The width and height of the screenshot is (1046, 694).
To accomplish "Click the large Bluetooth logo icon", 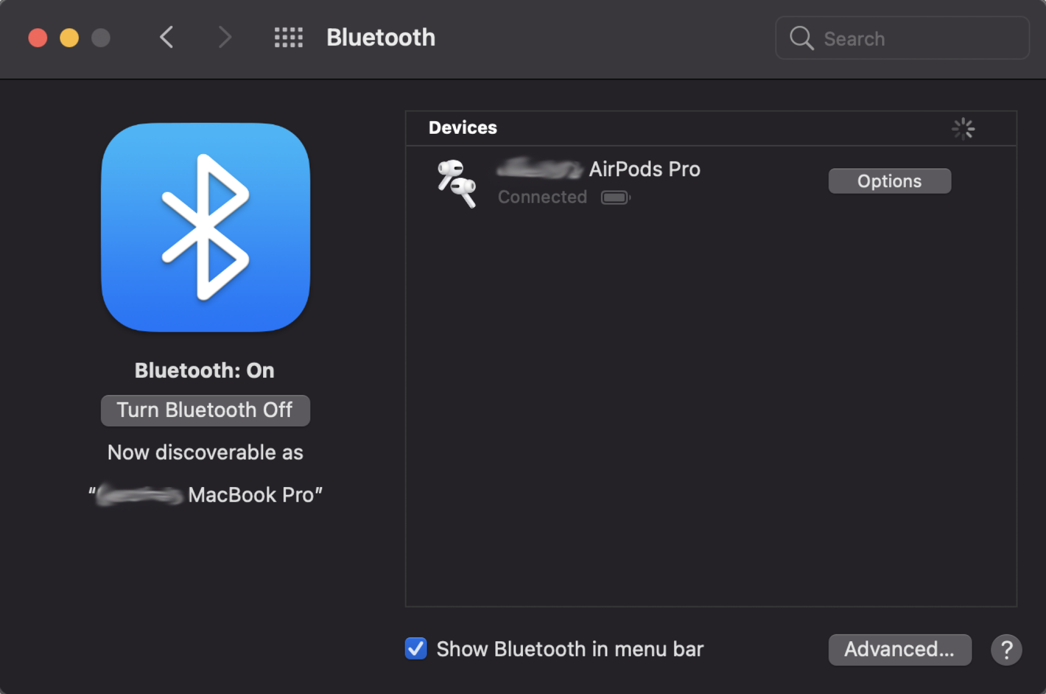I will tap(206, 227).
